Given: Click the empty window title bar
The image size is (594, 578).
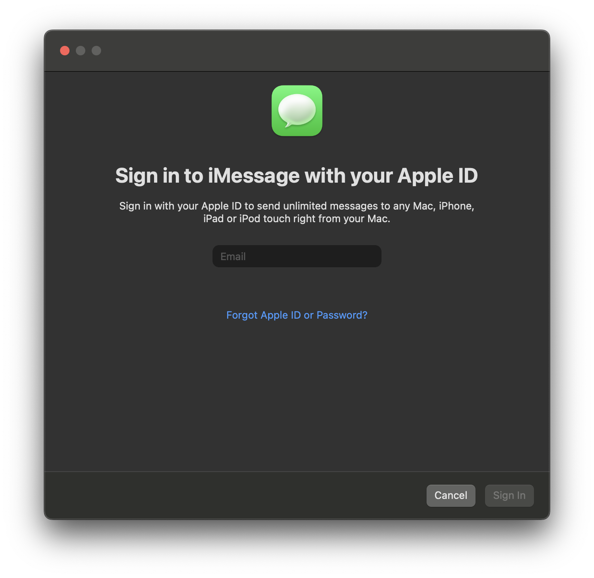Looking at the screenshot, I should pyautogui.click(x=316, y=51).
